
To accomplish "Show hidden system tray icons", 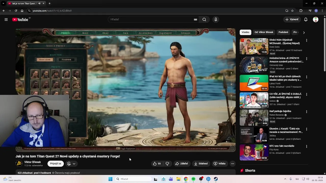I will coord(285,179).
